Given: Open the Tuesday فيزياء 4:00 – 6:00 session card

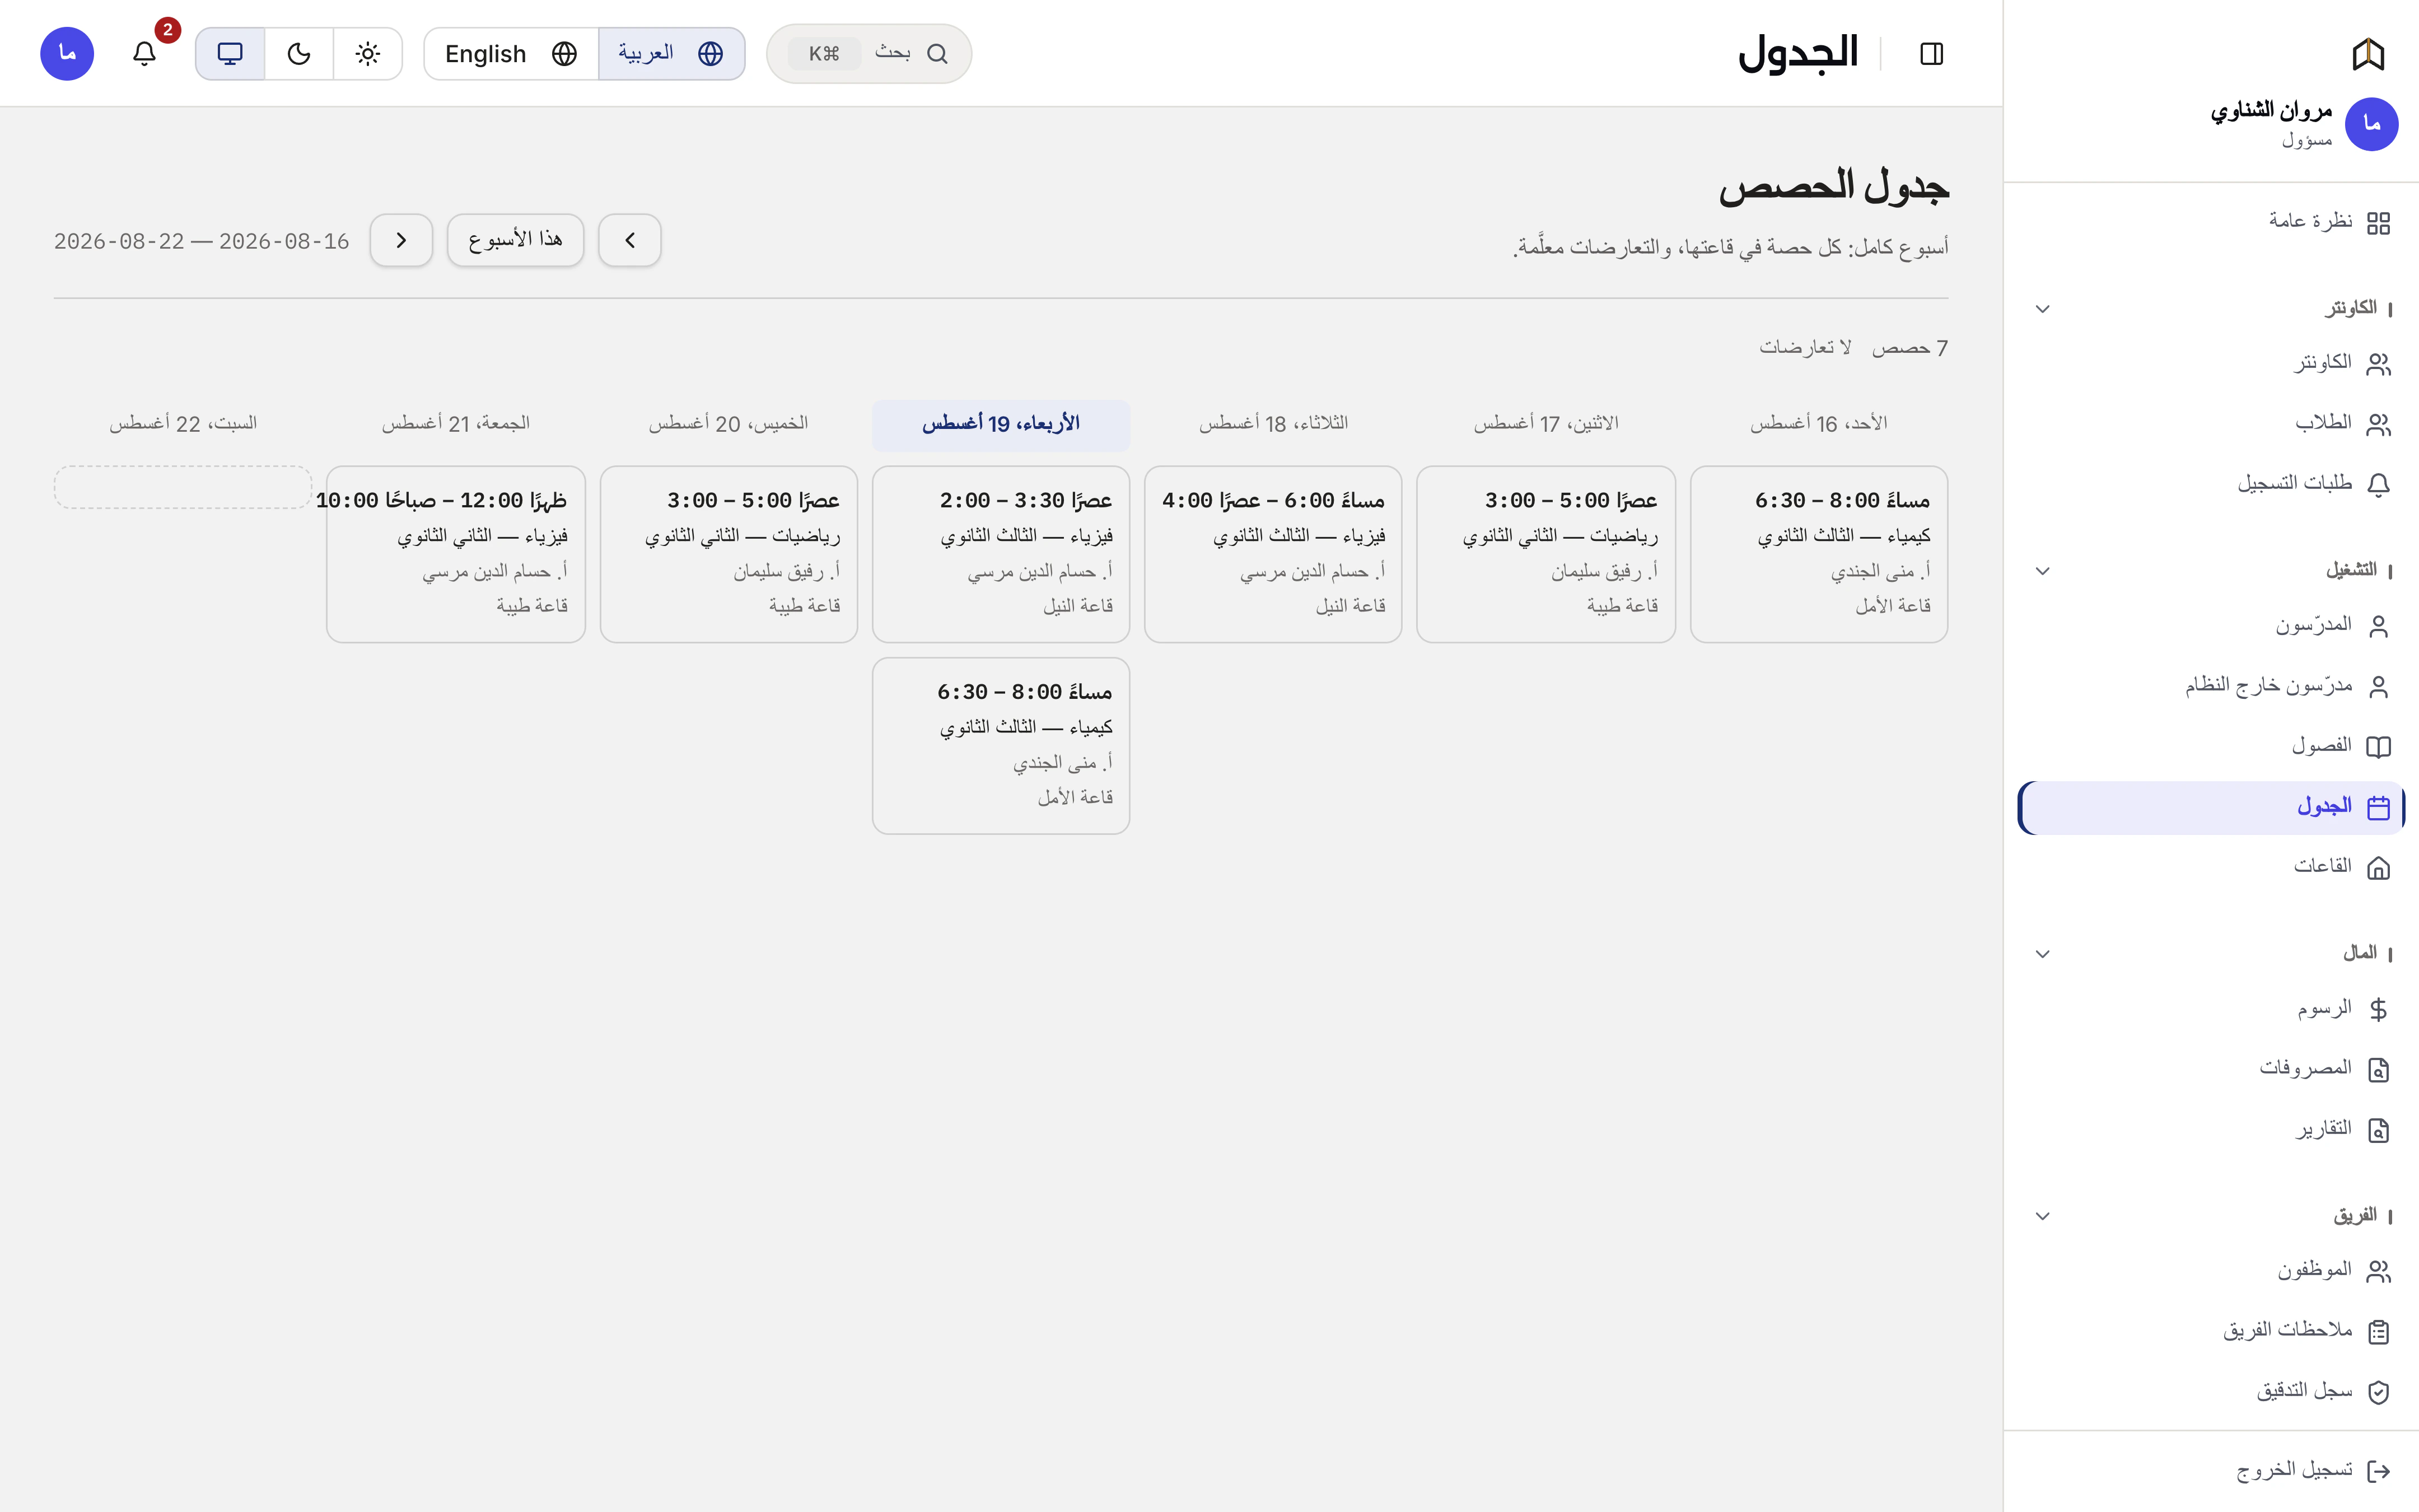Looking at the screenshot, I should pyautogui.click(x=1272, y=554).
